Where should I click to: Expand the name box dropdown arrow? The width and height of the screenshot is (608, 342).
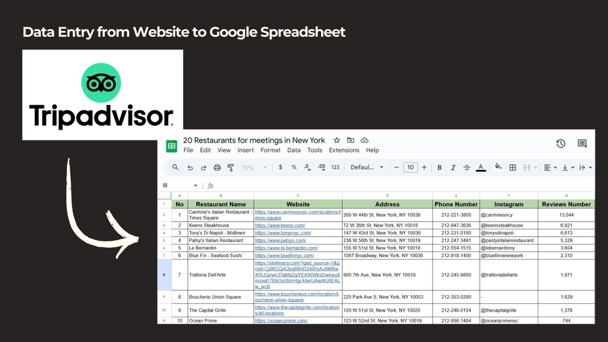tap(196, 186)
